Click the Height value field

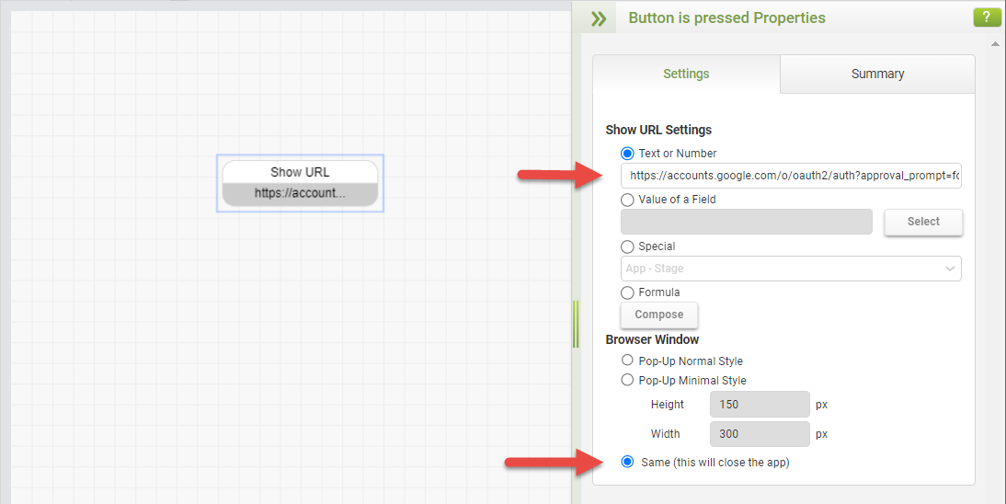(760, 405)
